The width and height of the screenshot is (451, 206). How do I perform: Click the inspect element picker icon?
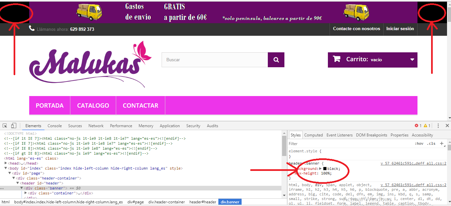point(5,126)
